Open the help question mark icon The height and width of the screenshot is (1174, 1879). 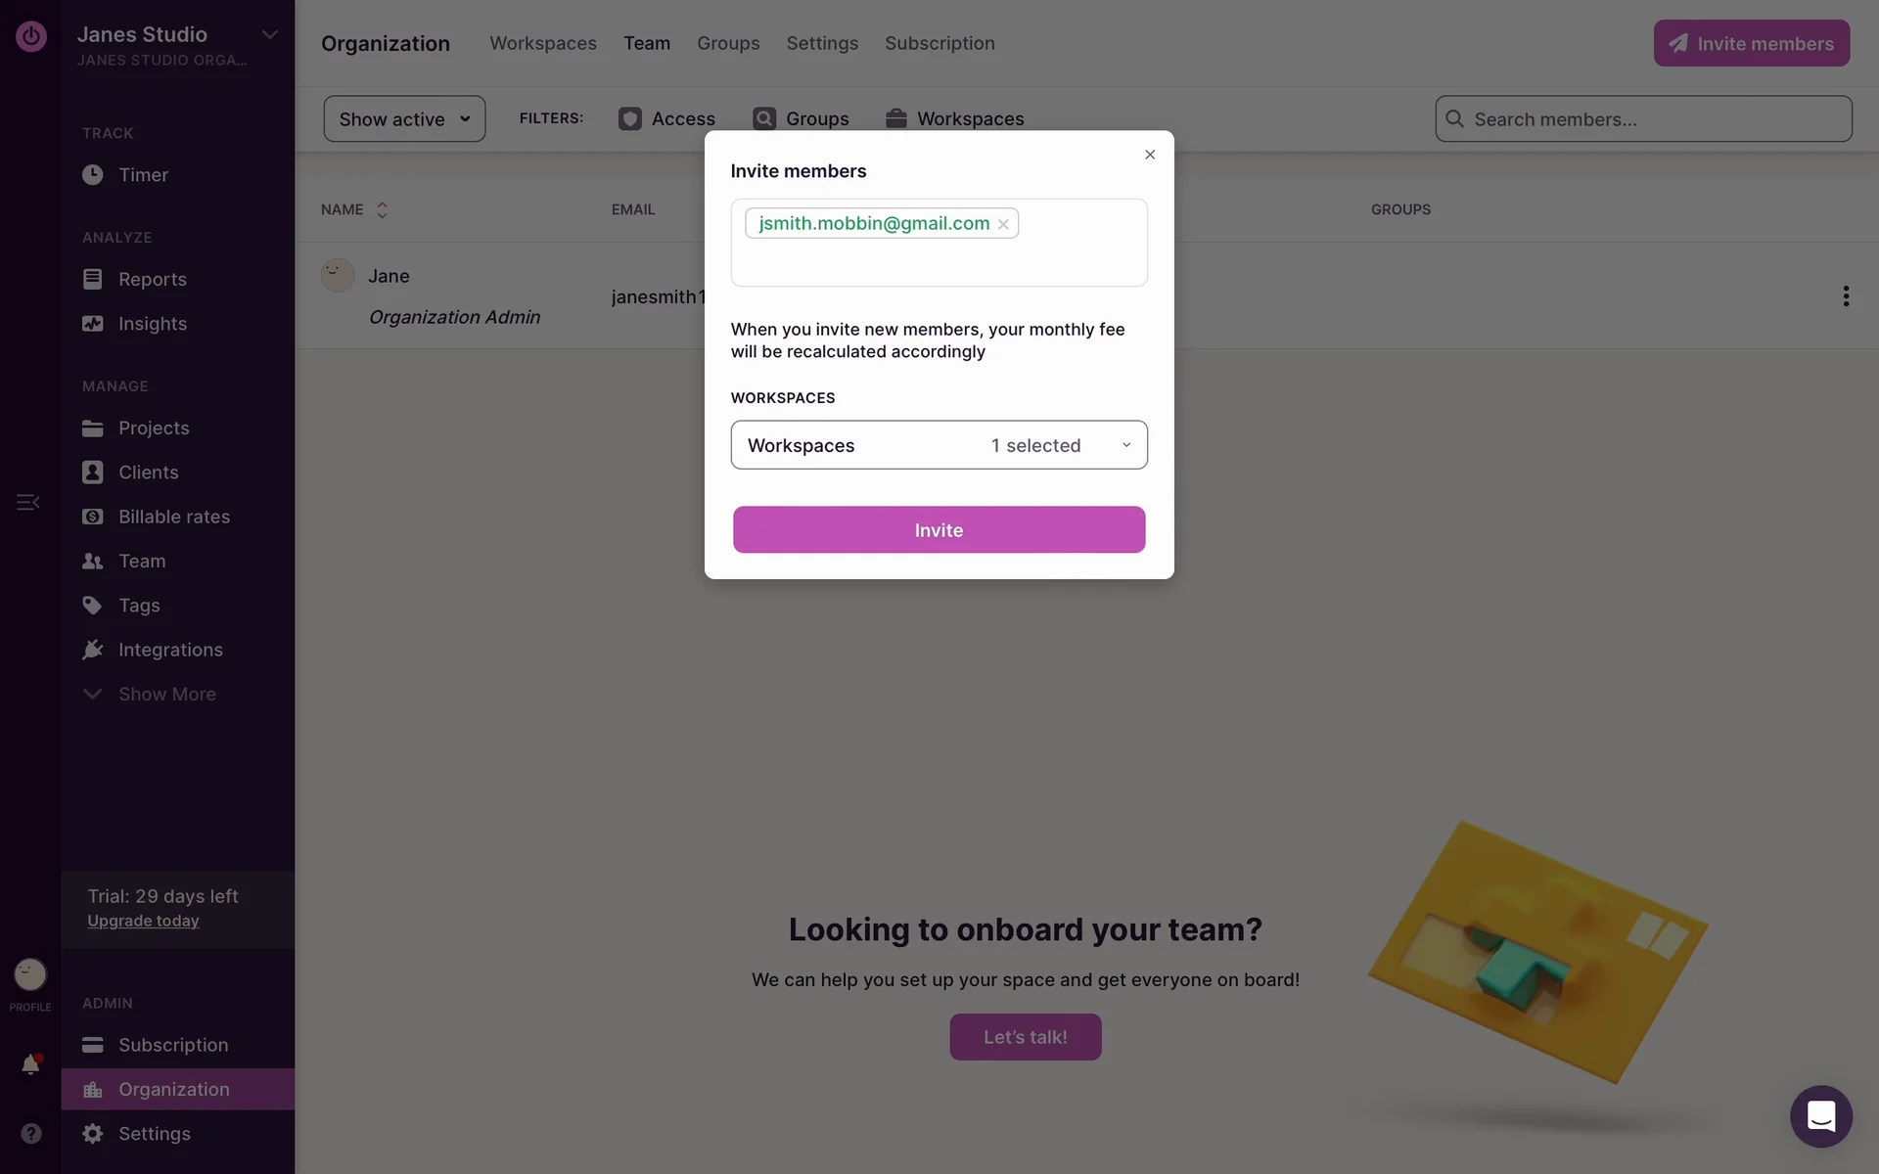pyautogui.click(x=31, y=1133)
